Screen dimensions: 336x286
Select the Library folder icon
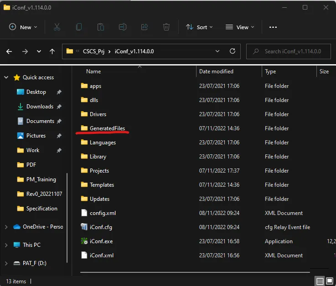[84, 157]
